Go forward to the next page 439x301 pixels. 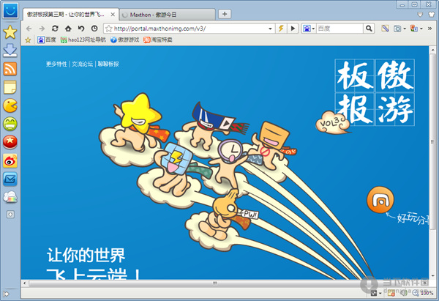[42, 29]
